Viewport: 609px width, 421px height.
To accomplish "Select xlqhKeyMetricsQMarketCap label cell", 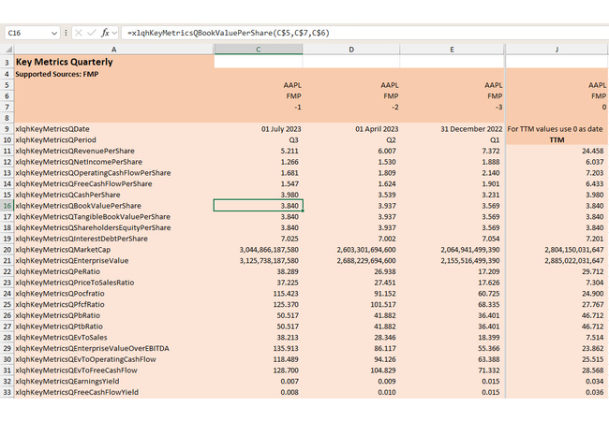I will [113, 250].
